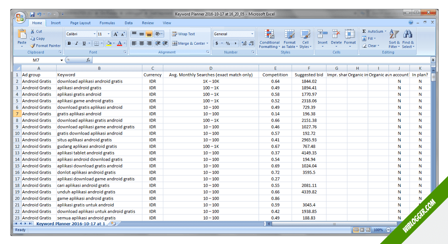Open the Formulas ribbon tab
Viewport: 448px width, 244px height.
pyautogui.click(x=107, y=23)
